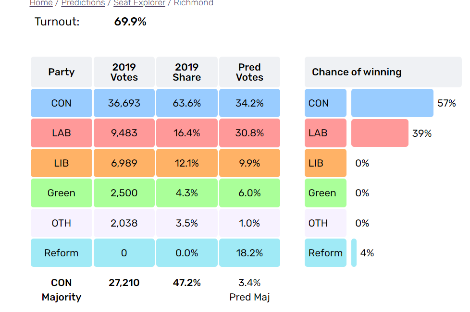Click the Reform predicted votes 18.2% cell

click(249, 253)
